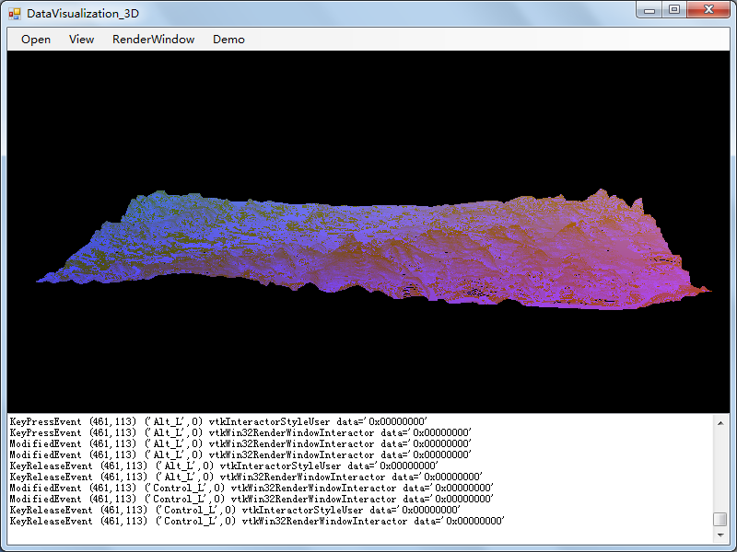The width and height of the screenshot is (737, 552).
Task: Open the View menu
Action: (81, 40)
